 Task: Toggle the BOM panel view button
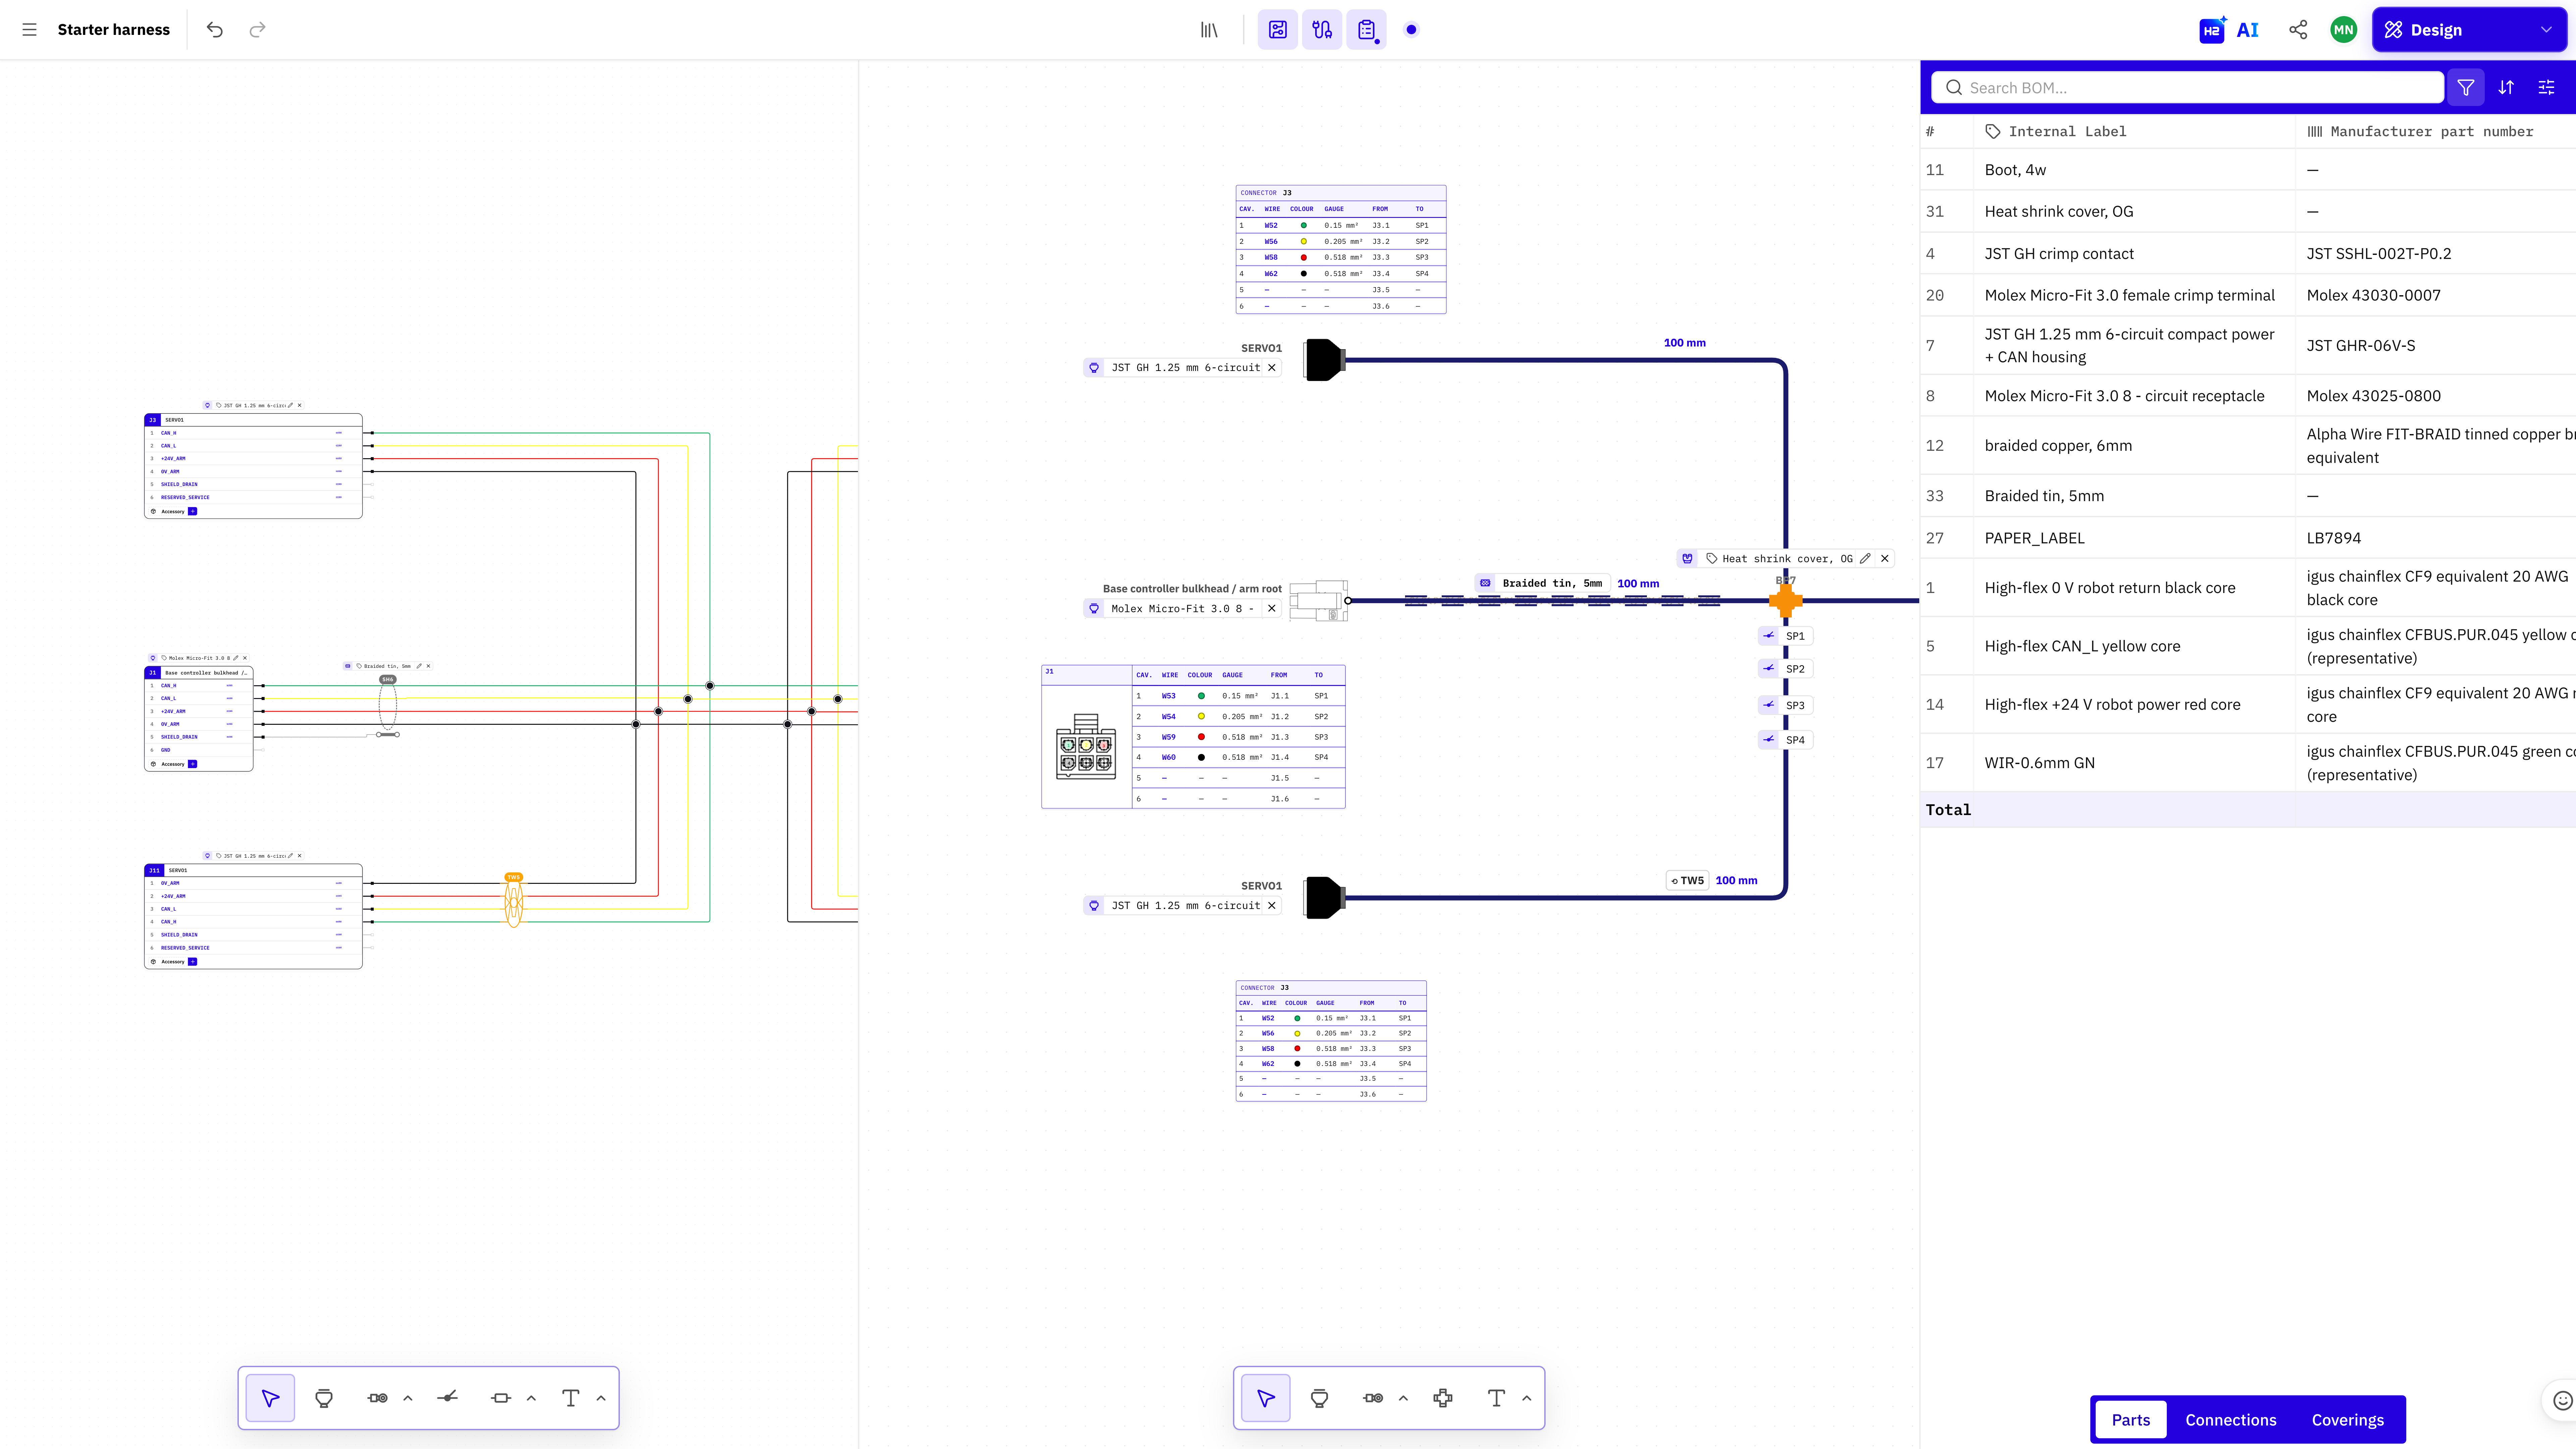point(1366,30)
